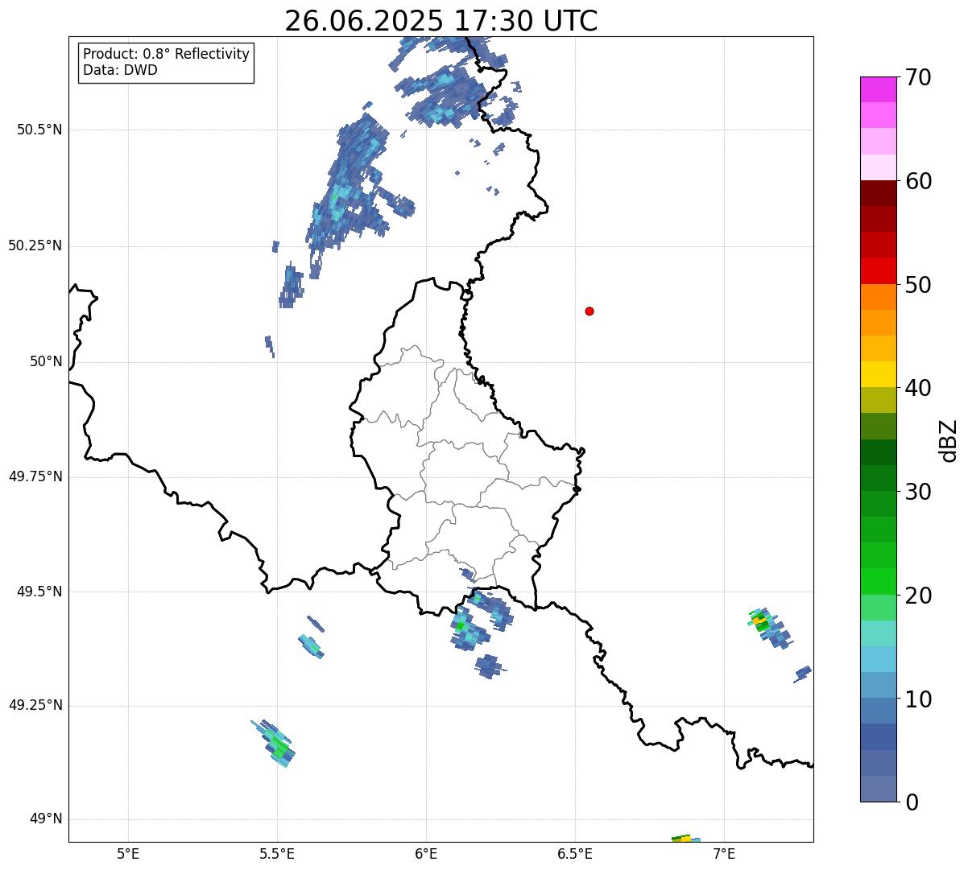Select the "Product: 0.8° Reflectivity" legend line
This screenshot has width=968, height=870.
[167, 54]
